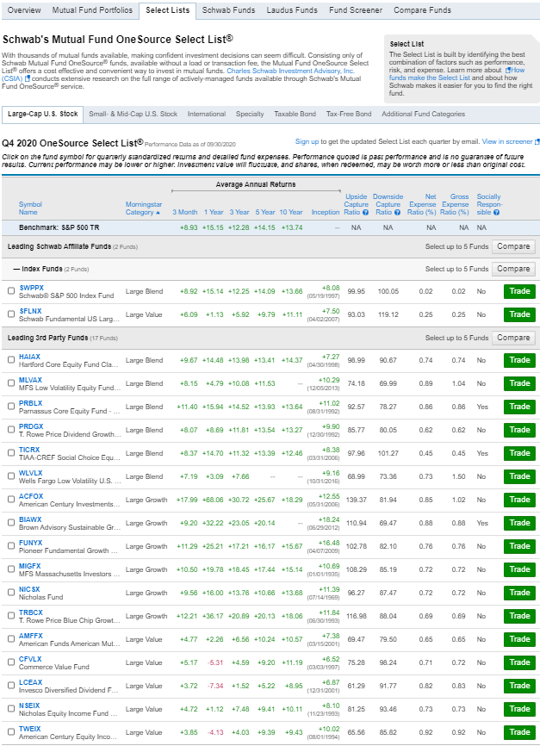Viewport: 546px width, 746px height.
Task: Sort by Net Expense Ratio column
Action: [422, 204]
